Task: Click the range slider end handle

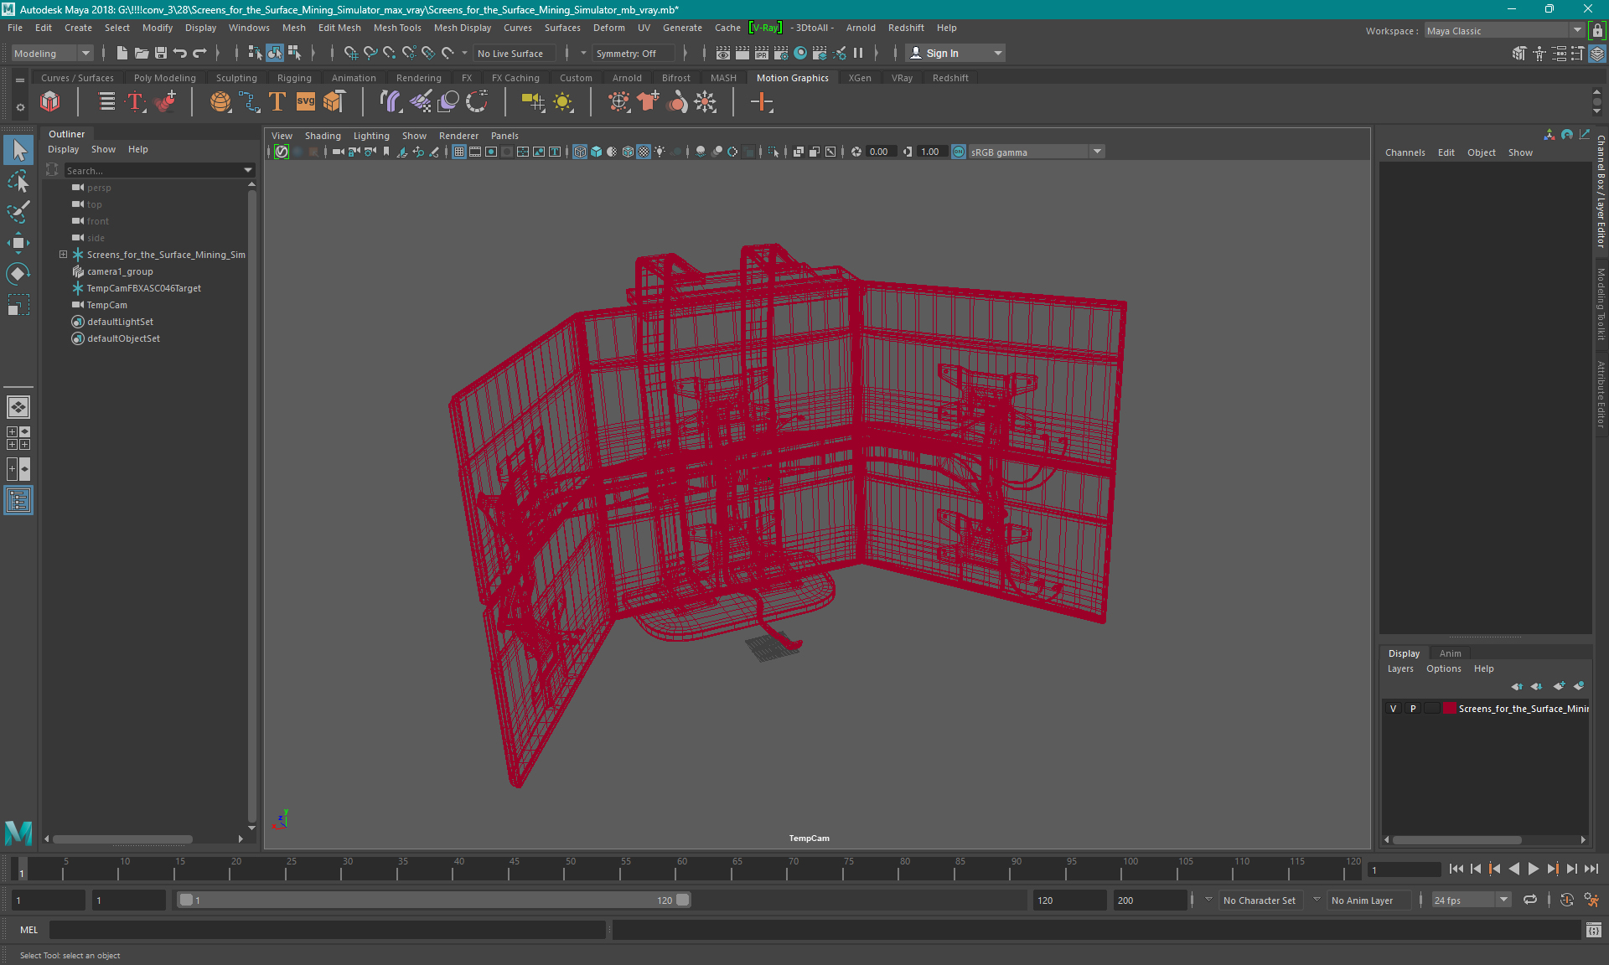Action: [683, 900]
